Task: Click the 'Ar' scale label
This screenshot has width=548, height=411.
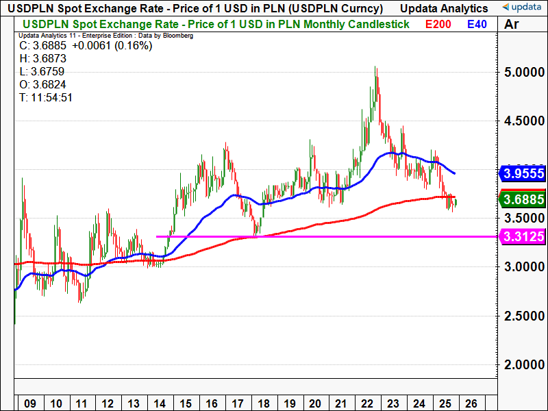Action: pyautogui.click(x=511, y=25)
